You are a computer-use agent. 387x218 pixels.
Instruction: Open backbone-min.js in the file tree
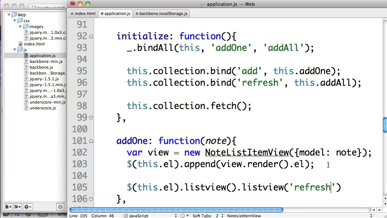[x=46, y=61]
